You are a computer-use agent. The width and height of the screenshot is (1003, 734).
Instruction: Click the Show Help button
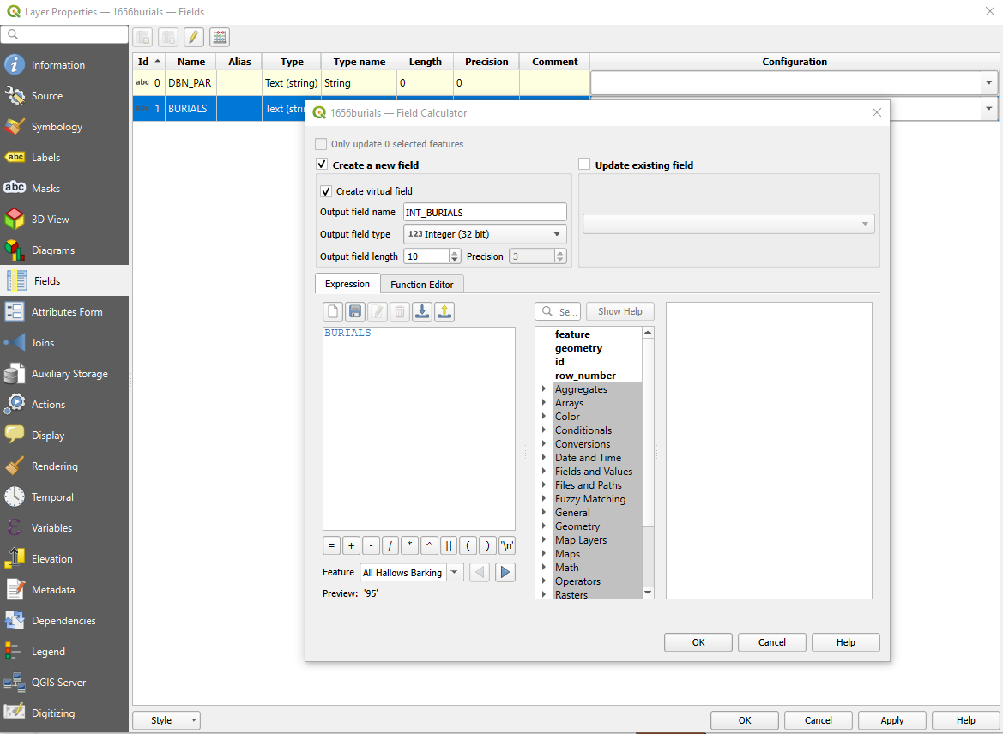pos(619,310)
